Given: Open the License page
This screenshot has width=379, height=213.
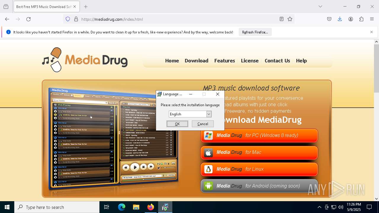Looking at the screenshot, I should pos(250,61).
